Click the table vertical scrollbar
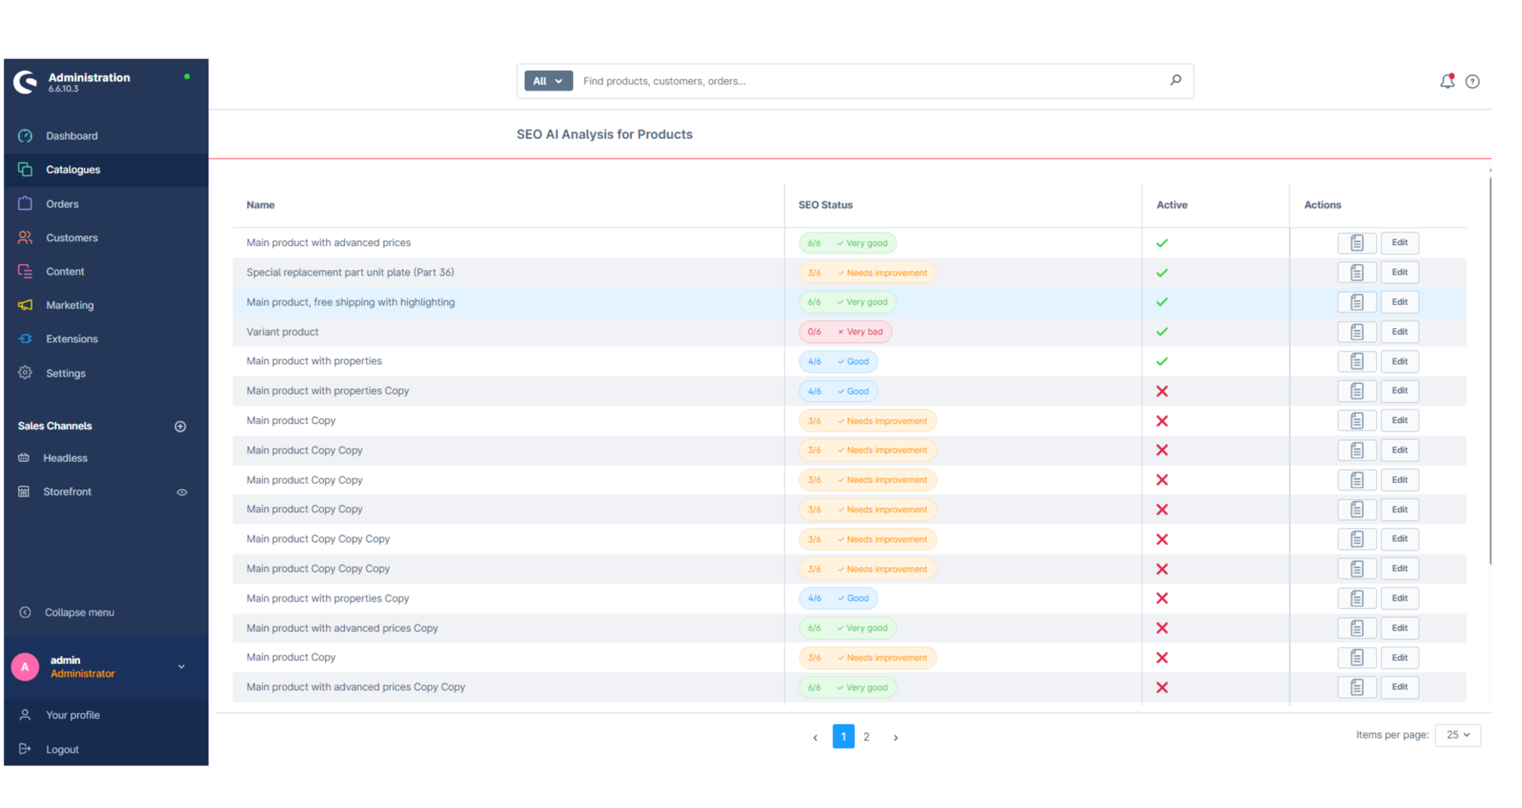This screenshot has height=808, width=1522. (x=1490, y=370)
